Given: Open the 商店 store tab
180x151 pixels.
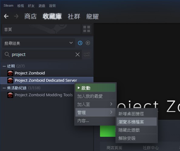Looking at the screenshot, I should click(31, 16).
